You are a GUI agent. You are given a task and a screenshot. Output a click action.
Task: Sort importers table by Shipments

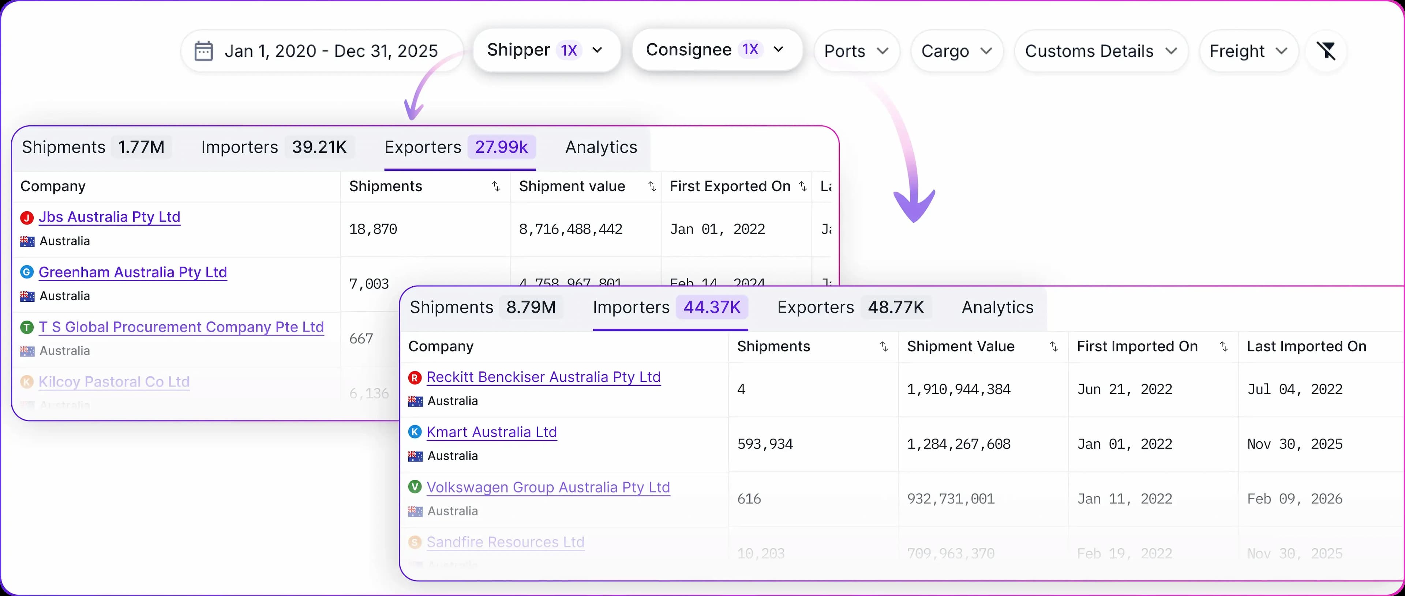point(884,347)
